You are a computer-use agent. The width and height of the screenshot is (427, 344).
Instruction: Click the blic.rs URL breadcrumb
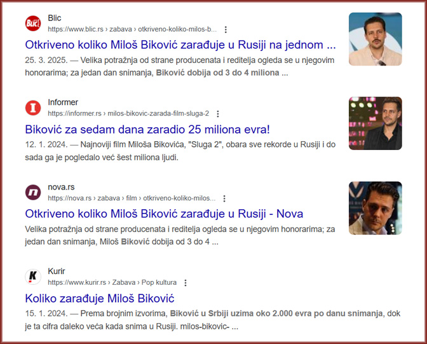coord(132,29)
